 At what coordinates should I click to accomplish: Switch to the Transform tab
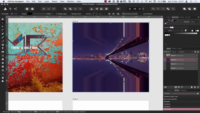170,90
